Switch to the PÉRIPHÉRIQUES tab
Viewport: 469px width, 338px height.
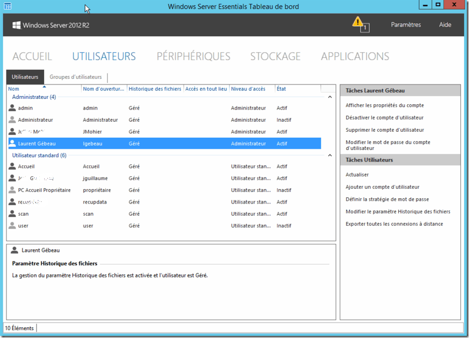(193, 56)
